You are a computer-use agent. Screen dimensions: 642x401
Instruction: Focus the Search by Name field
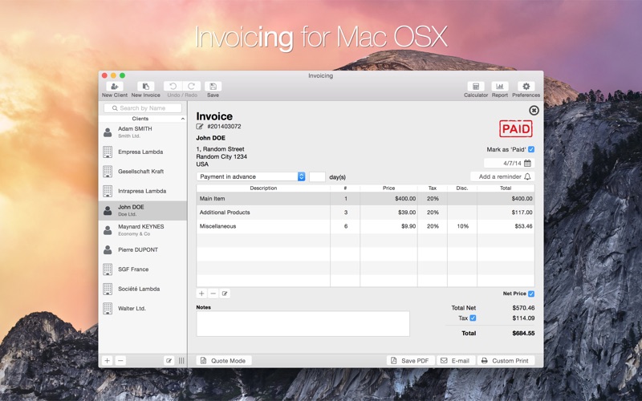tap(143, 108)
